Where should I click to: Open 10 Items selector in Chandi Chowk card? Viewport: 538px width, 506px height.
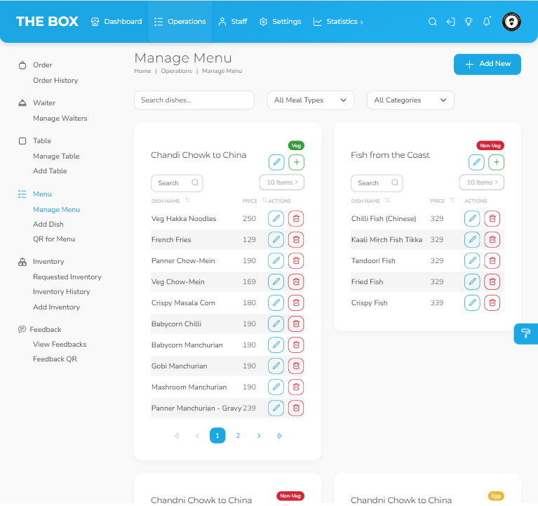tap(281, 182)
